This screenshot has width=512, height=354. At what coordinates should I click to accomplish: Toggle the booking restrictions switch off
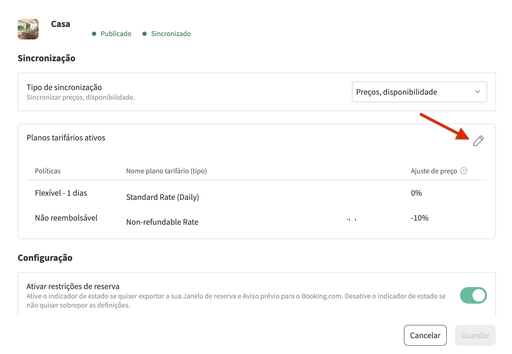click(473, 295)
